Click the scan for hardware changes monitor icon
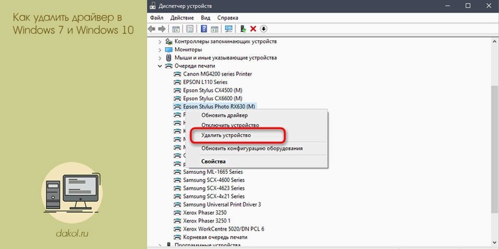The height and width of the screenshot is (249, 499). pyautogui.click(x=229, y=29)
